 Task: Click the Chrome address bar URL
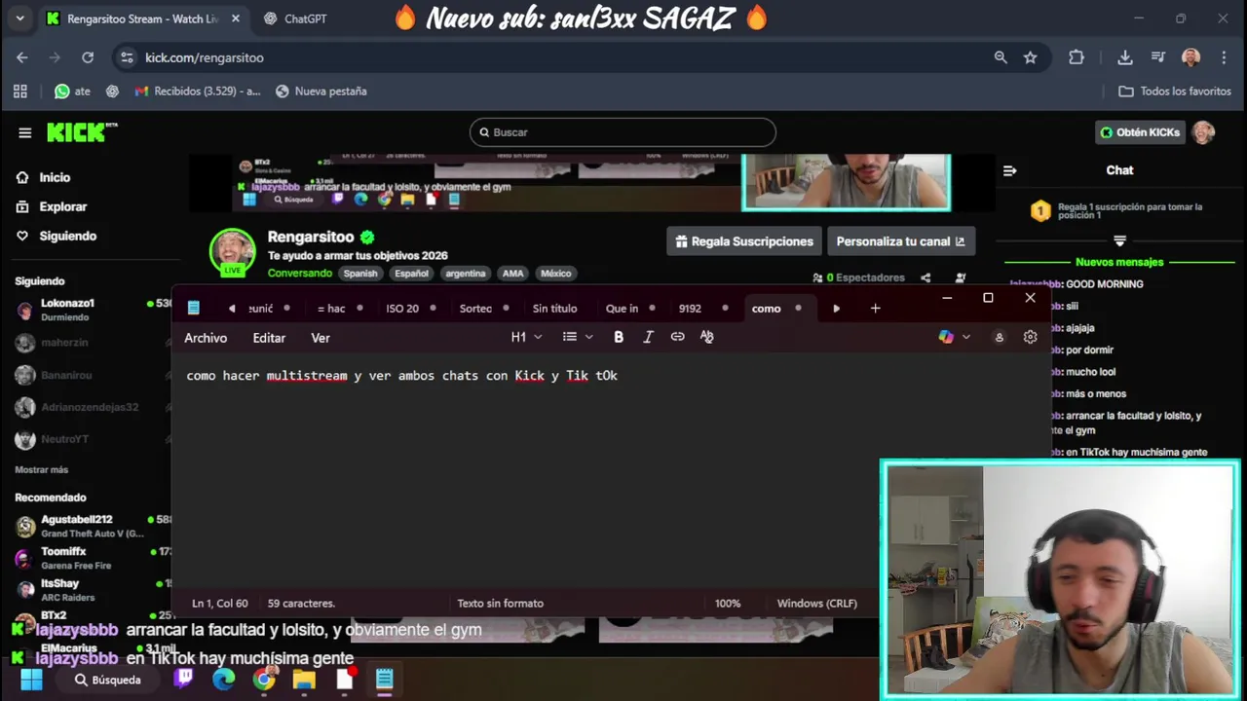point(205,57)
